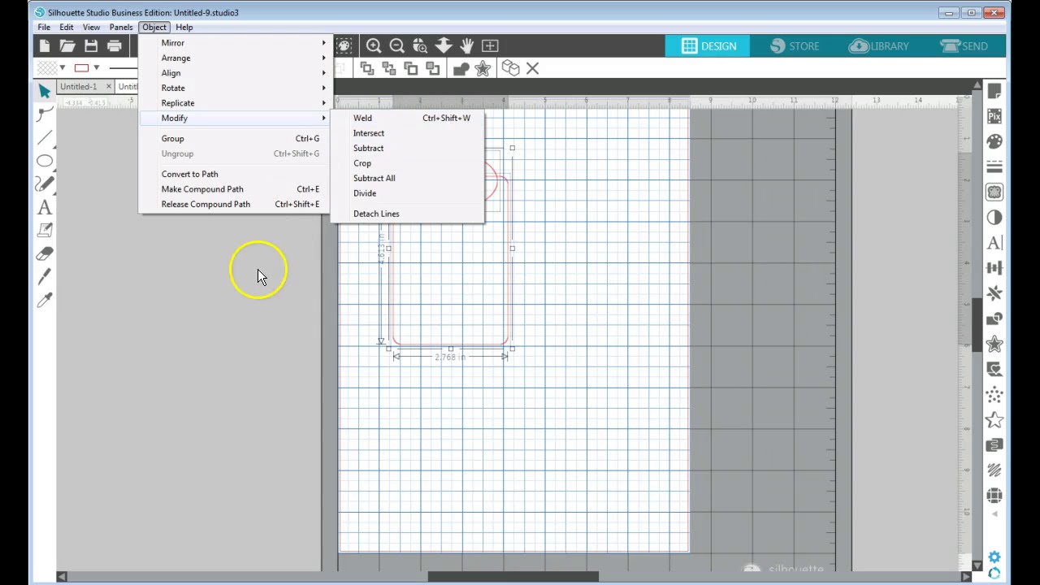The width and height of the screenshot is (1040, 585).
Task: Open the Panels menu
Action: coord(121,27)
